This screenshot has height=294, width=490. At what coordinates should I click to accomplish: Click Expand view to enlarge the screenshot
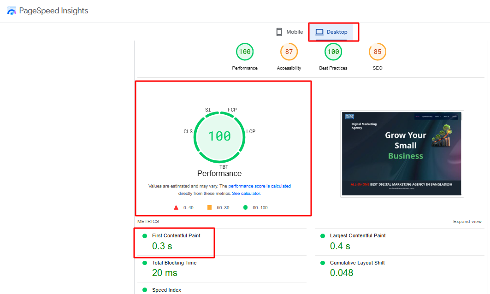point(467,221)
